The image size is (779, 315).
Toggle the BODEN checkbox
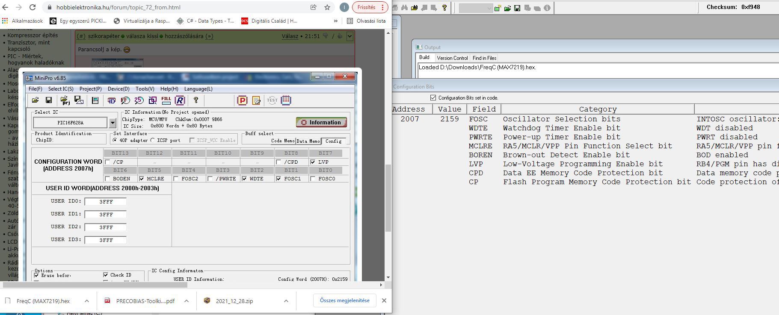[x=108, y=179]
